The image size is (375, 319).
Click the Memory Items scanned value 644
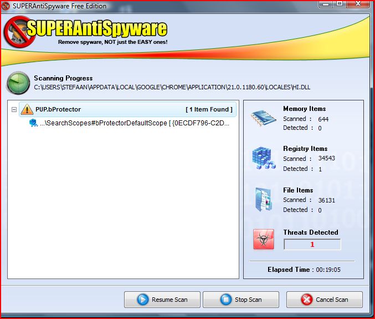(x=323, y=119)
